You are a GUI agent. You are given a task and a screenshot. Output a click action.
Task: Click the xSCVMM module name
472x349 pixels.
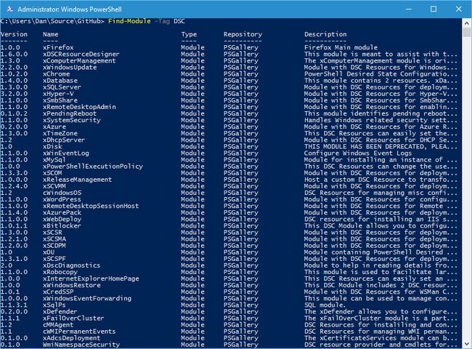click(54, 186)
